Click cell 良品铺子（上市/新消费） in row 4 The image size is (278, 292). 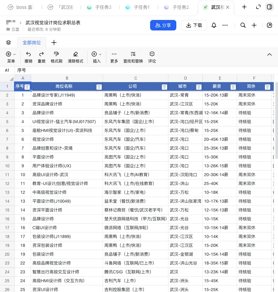(135, 113)
